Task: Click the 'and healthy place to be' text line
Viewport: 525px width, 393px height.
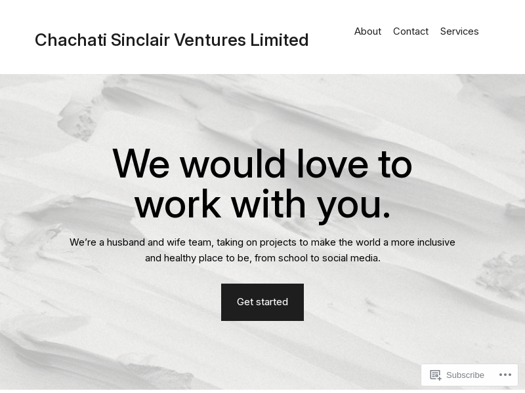Action: point(262,258)
